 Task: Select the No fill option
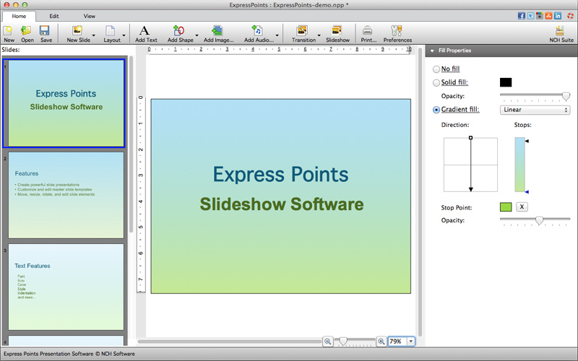tap(436, 69)
